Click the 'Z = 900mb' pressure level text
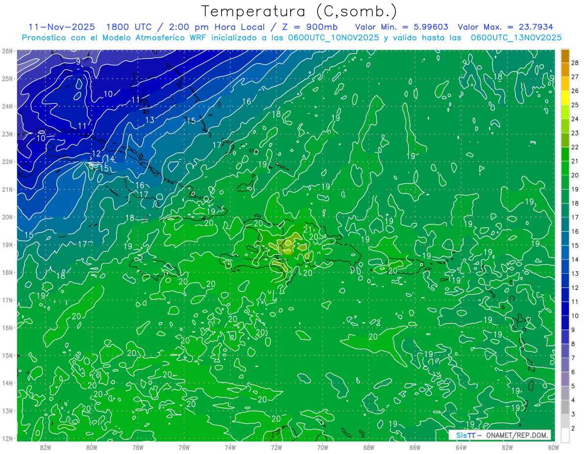 pos(311,27)
